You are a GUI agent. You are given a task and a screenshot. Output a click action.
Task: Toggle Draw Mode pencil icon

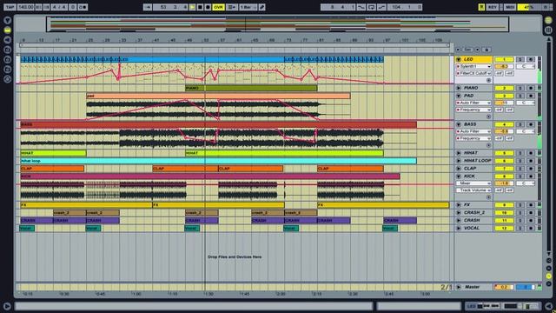(262, 7)
